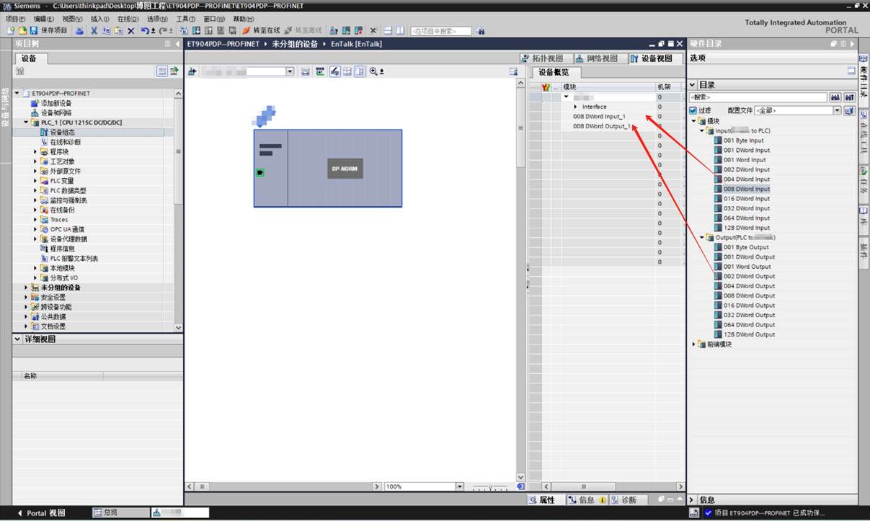The width and height of the screenshot is (870, 521).
Task: Switch to 网络视图 network view tab
Action: pos(600,58)
